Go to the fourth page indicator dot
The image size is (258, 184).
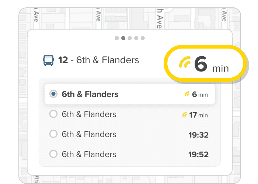click(136, 38)
